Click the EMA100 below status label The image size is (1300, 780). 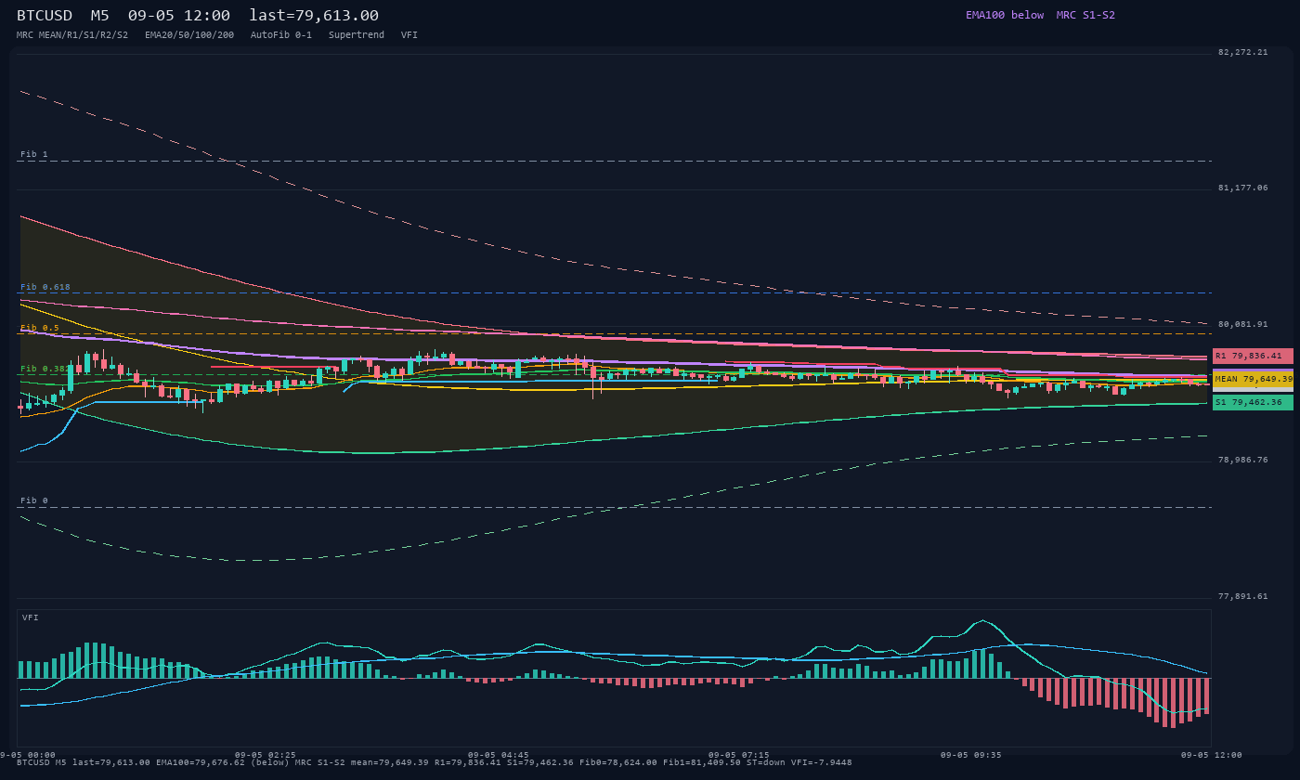click(x=1005, y=15)
